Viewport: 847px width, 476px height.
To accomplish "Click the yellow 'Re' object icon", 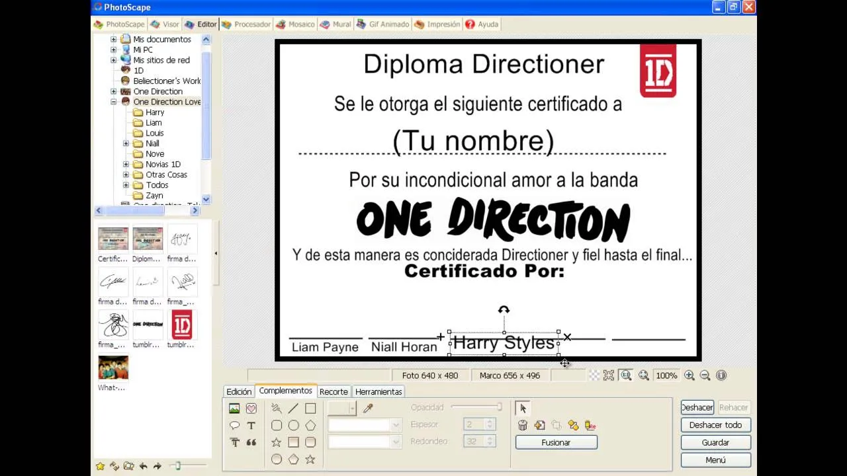I will click(x=590, y=426).
